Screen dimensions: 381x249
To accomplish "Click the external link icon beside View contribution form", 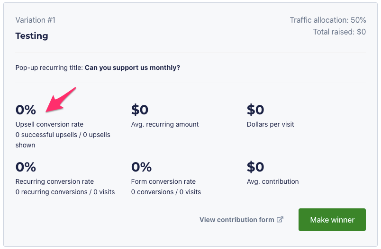I will [x=280, y=219].
